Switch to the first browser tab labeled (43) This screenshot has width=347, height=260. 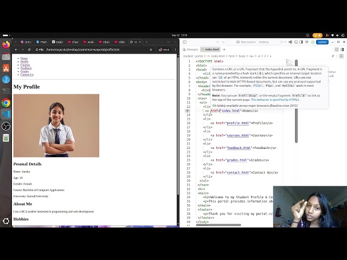click(26, 42)
